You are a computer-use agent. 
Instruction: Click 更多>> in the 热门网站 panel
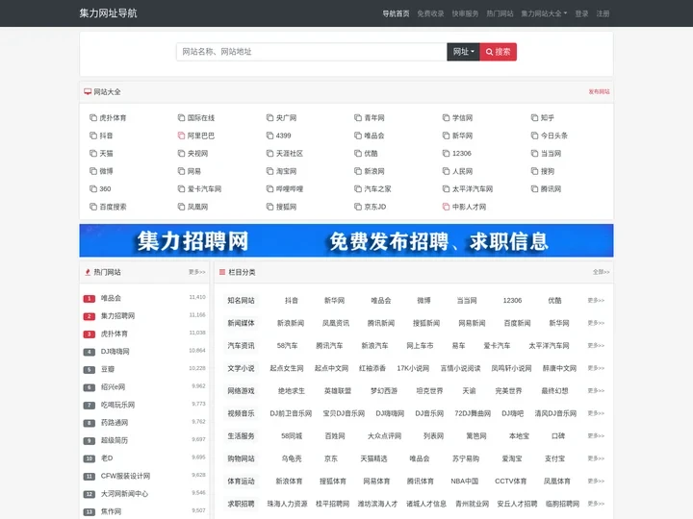(x=197, y=272)
